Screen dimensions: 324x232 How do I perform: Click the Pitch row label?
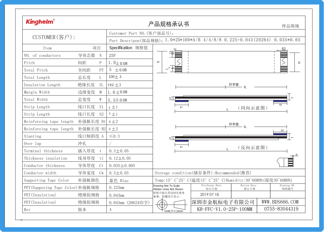[63, 63]
